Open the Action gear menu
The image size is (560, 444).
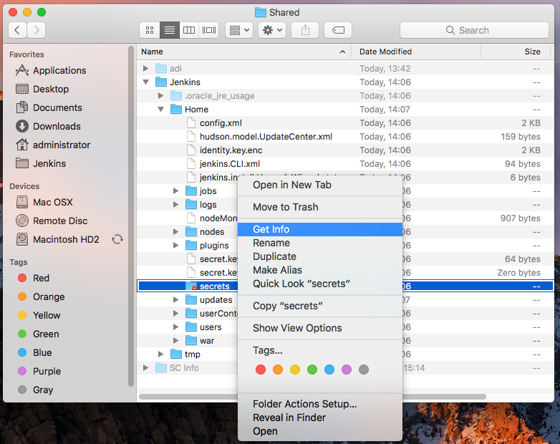click(272, 30)
